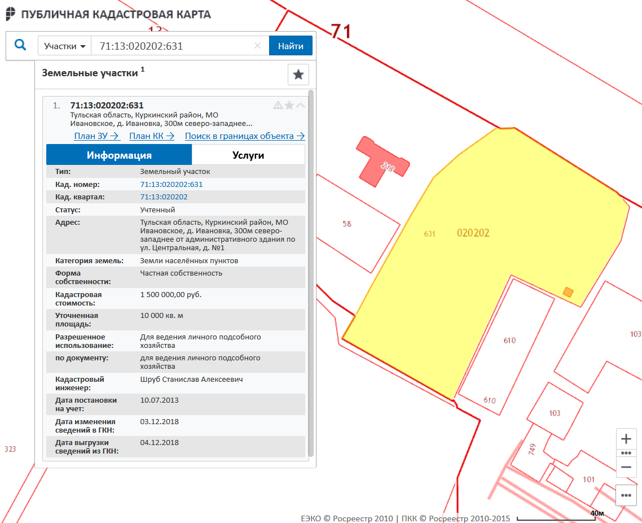The image size is (642, 523).
Task: Switch to the Услуги tab
Action: 248,155
